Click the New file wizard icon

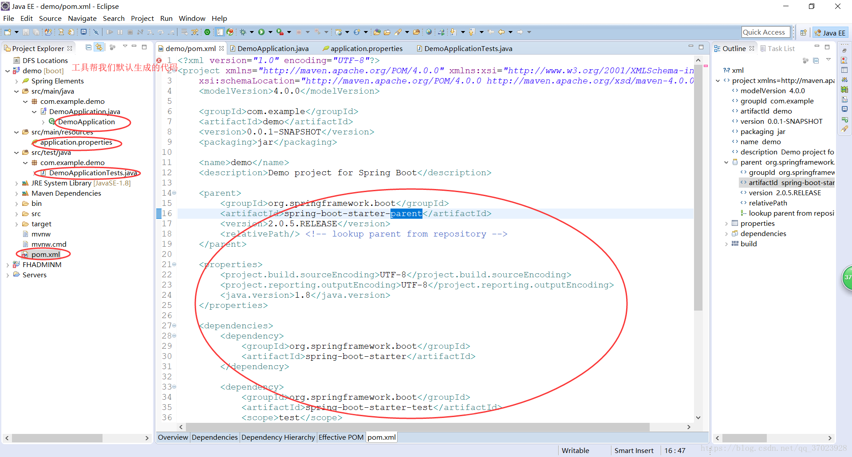7,32
